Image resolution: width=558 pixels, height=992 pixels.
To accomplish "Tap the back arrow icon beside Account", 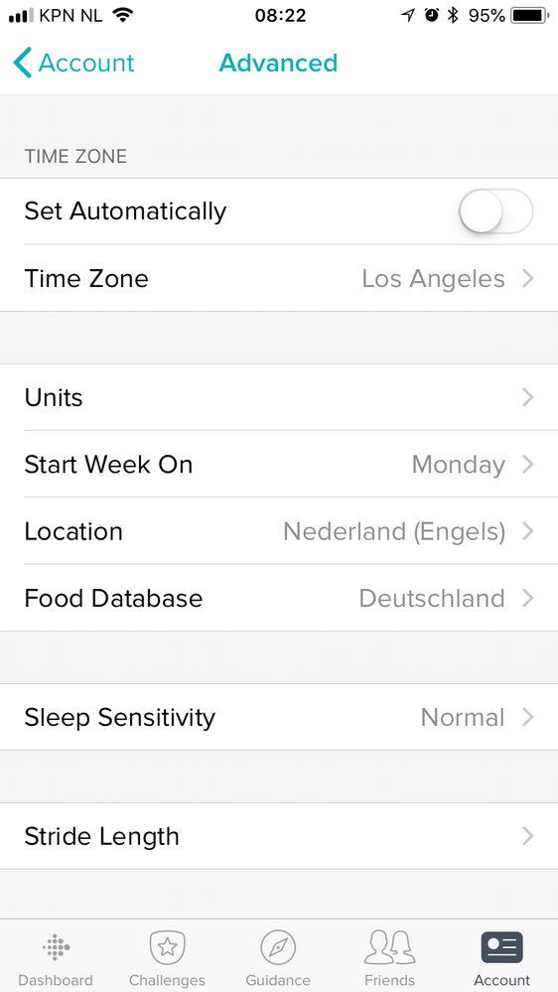I will (22, 63).
